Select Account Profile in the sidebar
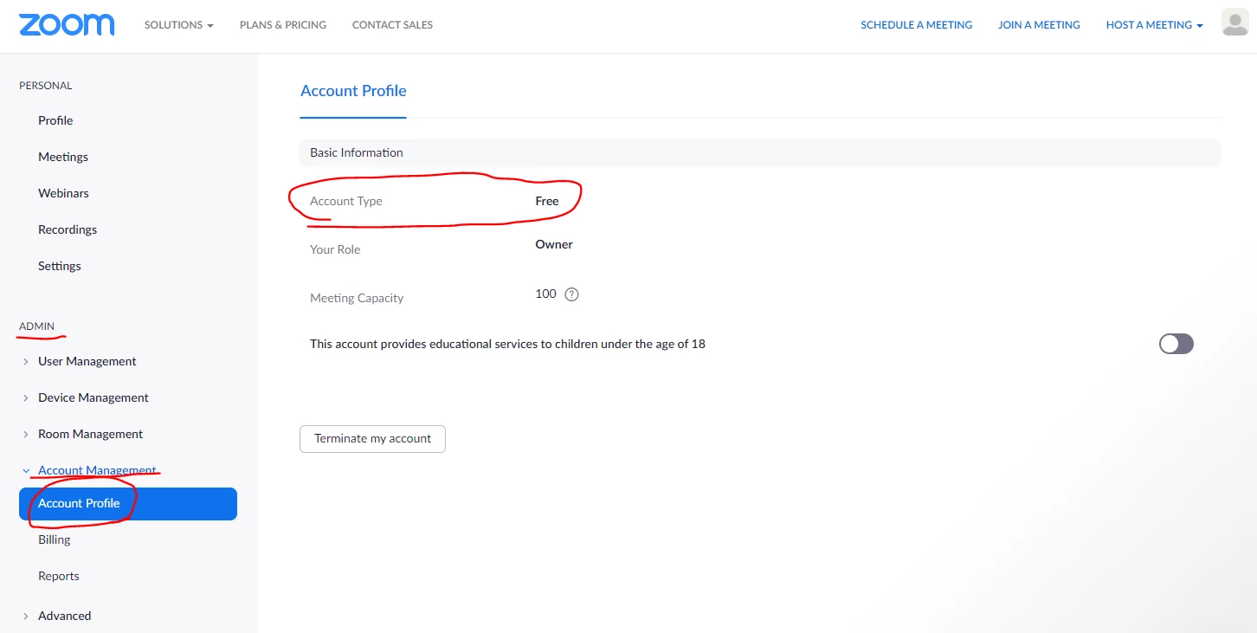The image size is (1257, 633). (x=128, y=504)
